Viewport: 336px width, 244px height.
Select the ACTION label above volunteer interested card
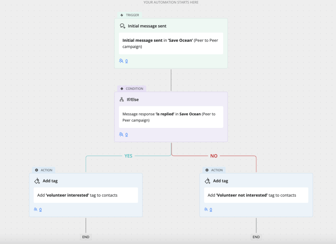point(44,170)
